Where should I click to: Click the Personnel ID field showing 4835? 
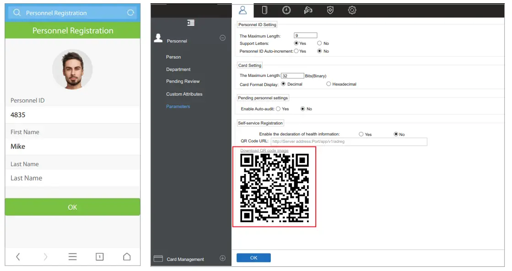(x=72, y=115)
